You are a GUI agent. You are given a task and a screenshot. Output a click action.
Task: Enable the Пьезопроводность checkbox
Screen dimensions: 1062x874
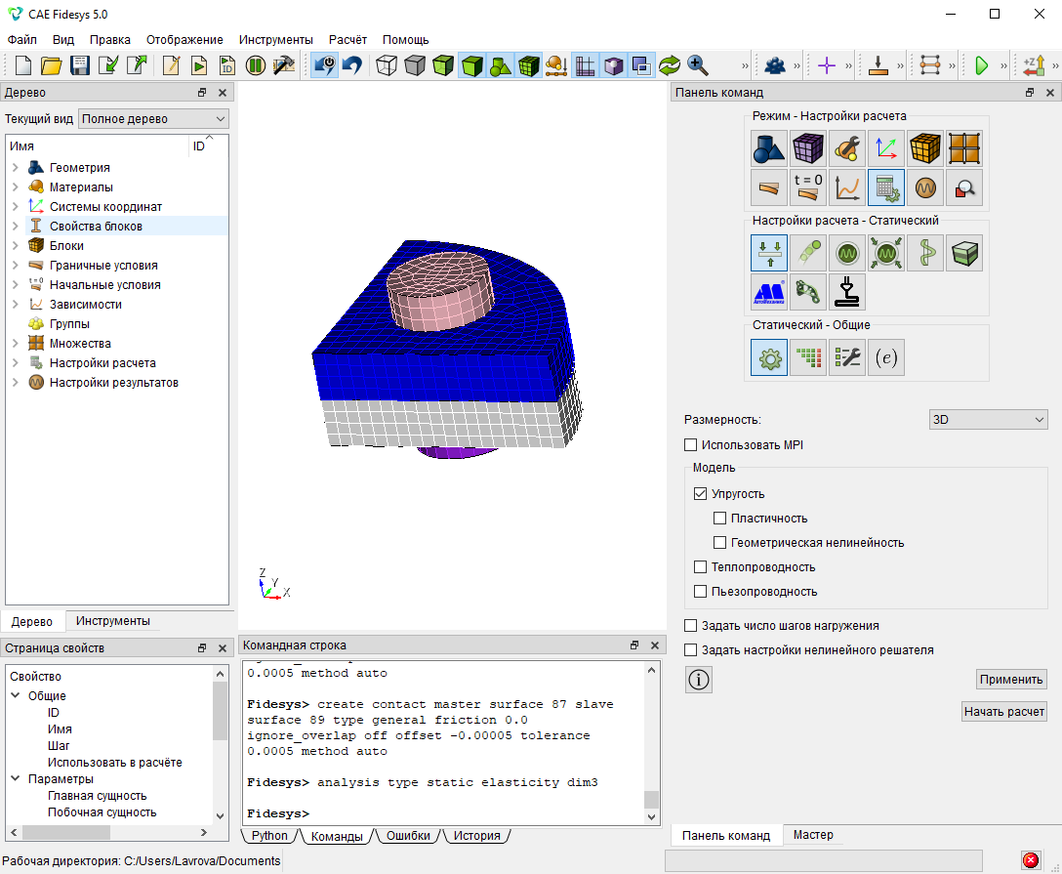tap(700, 592)
